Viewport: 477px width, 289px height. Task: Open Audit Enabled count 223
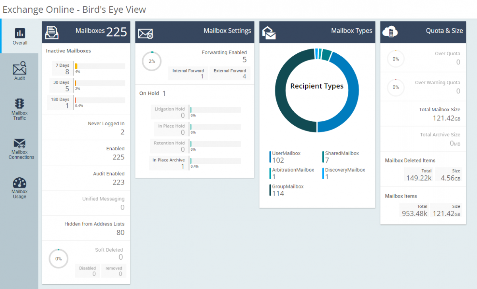coord(118,182)
